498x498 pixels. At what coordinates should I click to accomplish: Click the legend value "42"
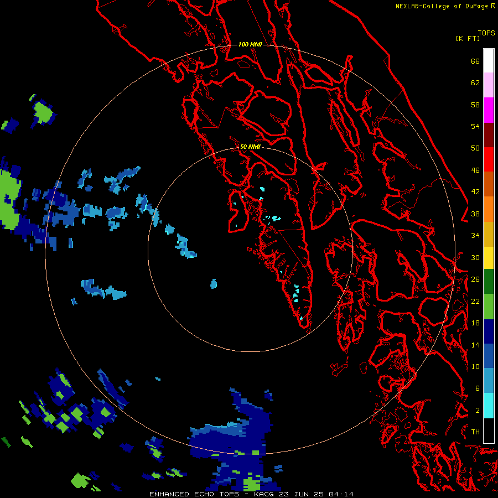point(475,192)
